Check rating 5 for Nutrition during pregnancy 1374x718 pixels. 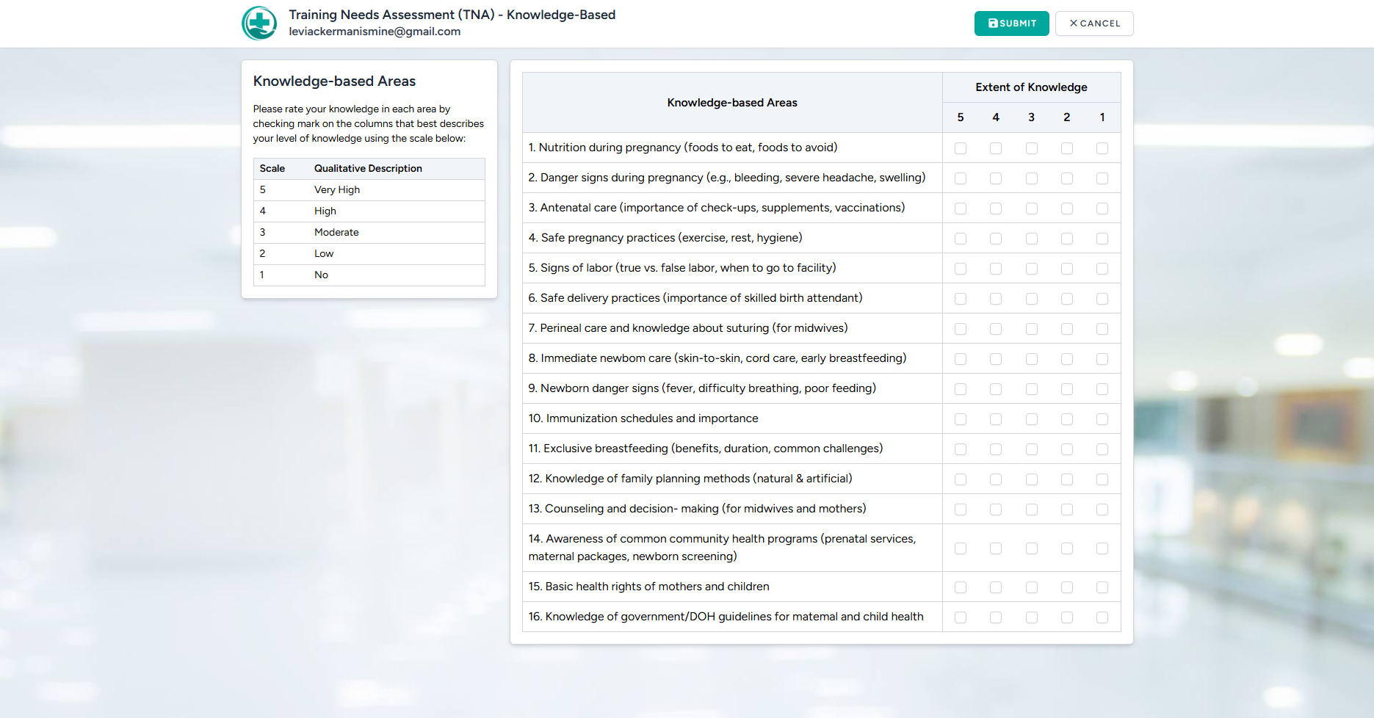pos(961,148)
